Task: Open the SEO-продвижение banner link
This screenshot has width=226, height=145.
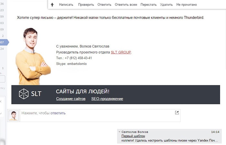Action: tap(107, 99)
